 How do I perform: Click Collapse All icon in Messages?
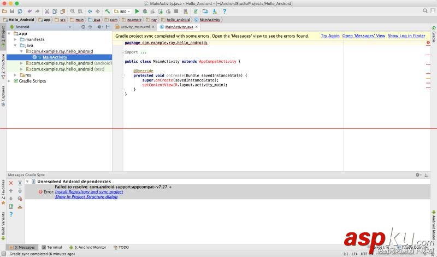(20, 191)
